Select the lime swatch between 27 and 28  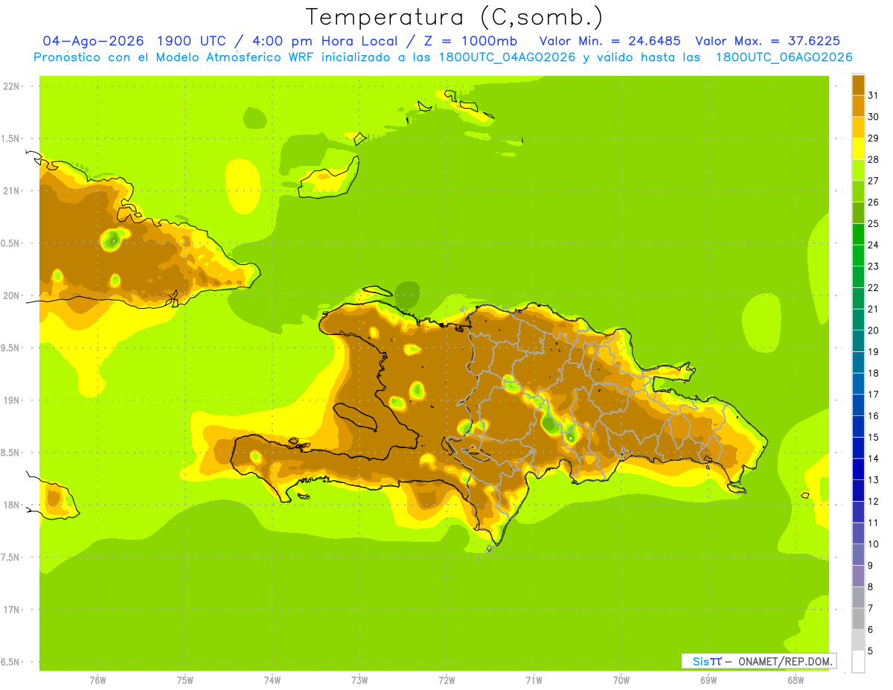tap(858, 170)
